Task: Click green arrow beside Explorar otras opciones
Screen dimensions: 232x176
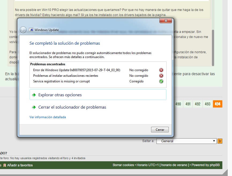Action: [x=34, y=95]
